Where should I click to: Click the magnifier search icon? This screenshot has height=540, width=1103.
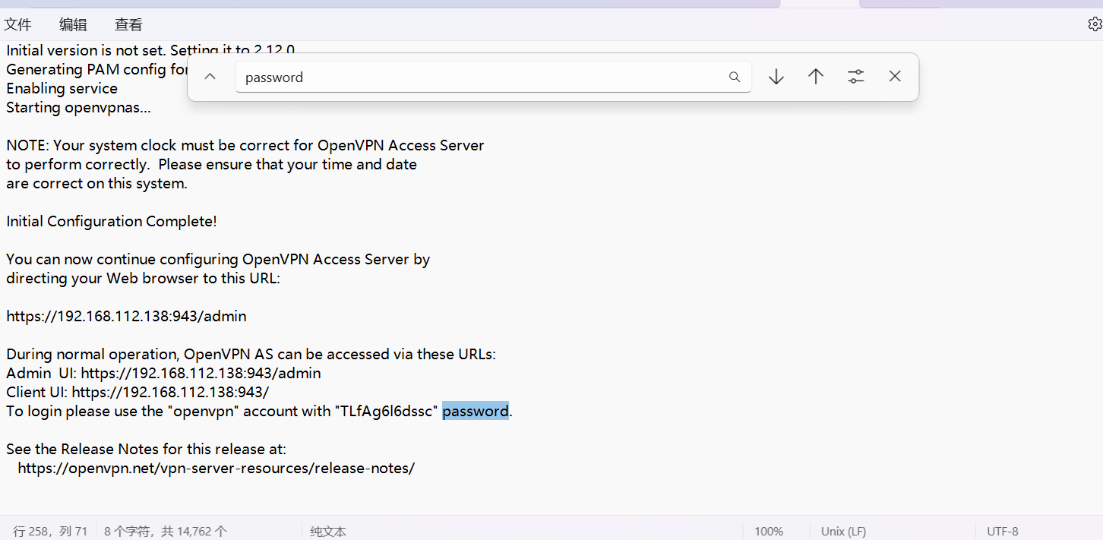click(735, 77)
